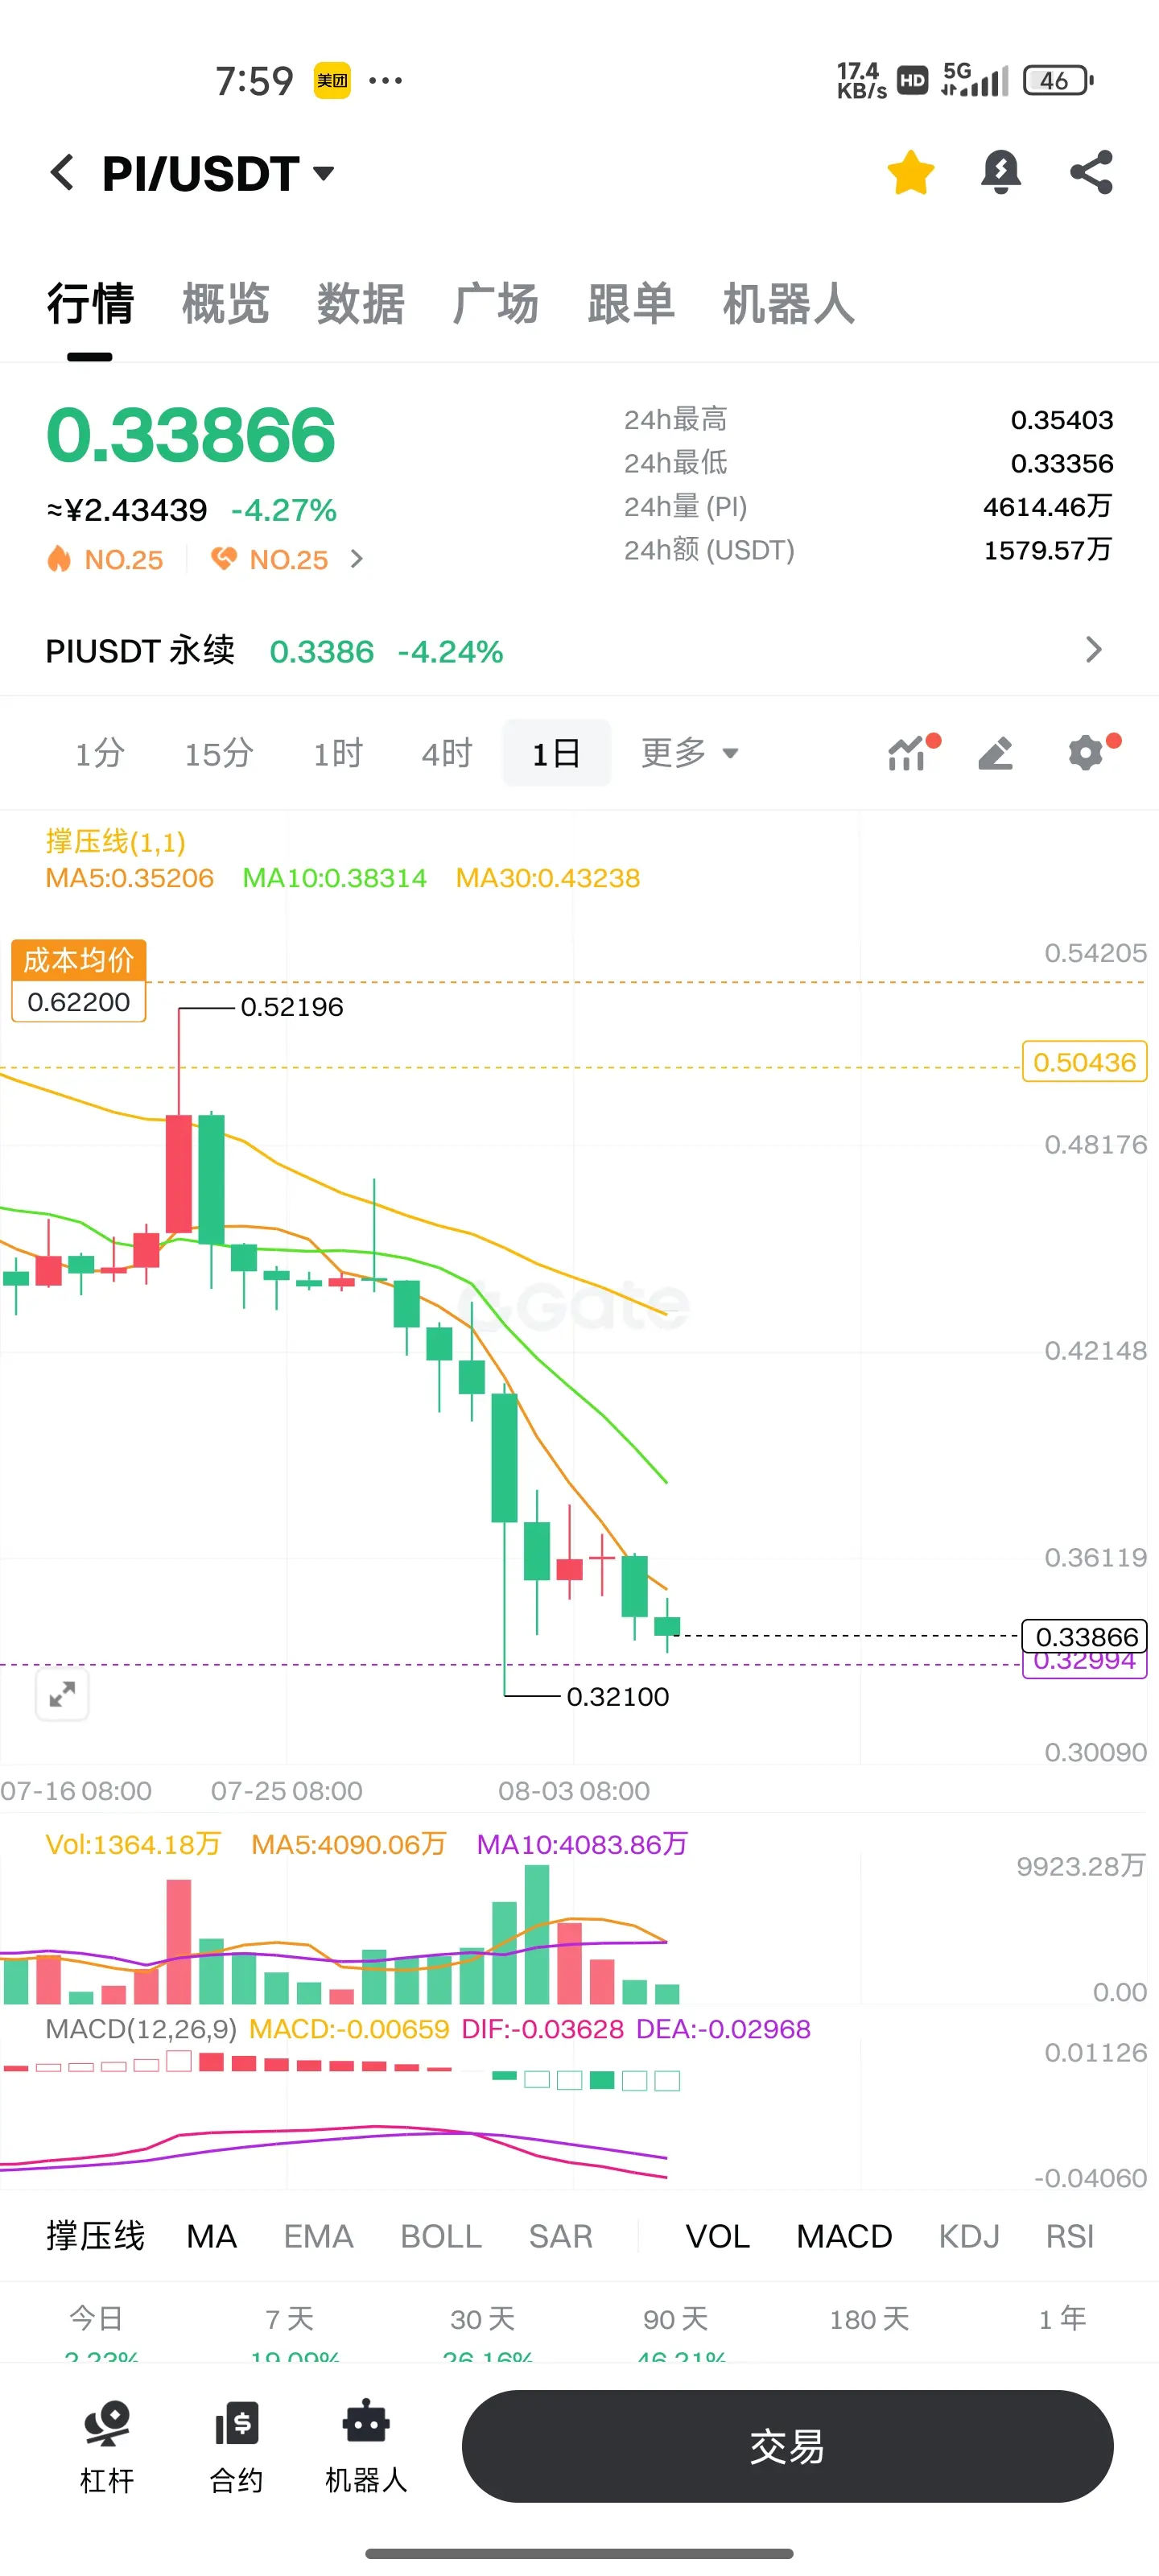Tap the flame hot-rank NO.25 badge

coord(105,559)
